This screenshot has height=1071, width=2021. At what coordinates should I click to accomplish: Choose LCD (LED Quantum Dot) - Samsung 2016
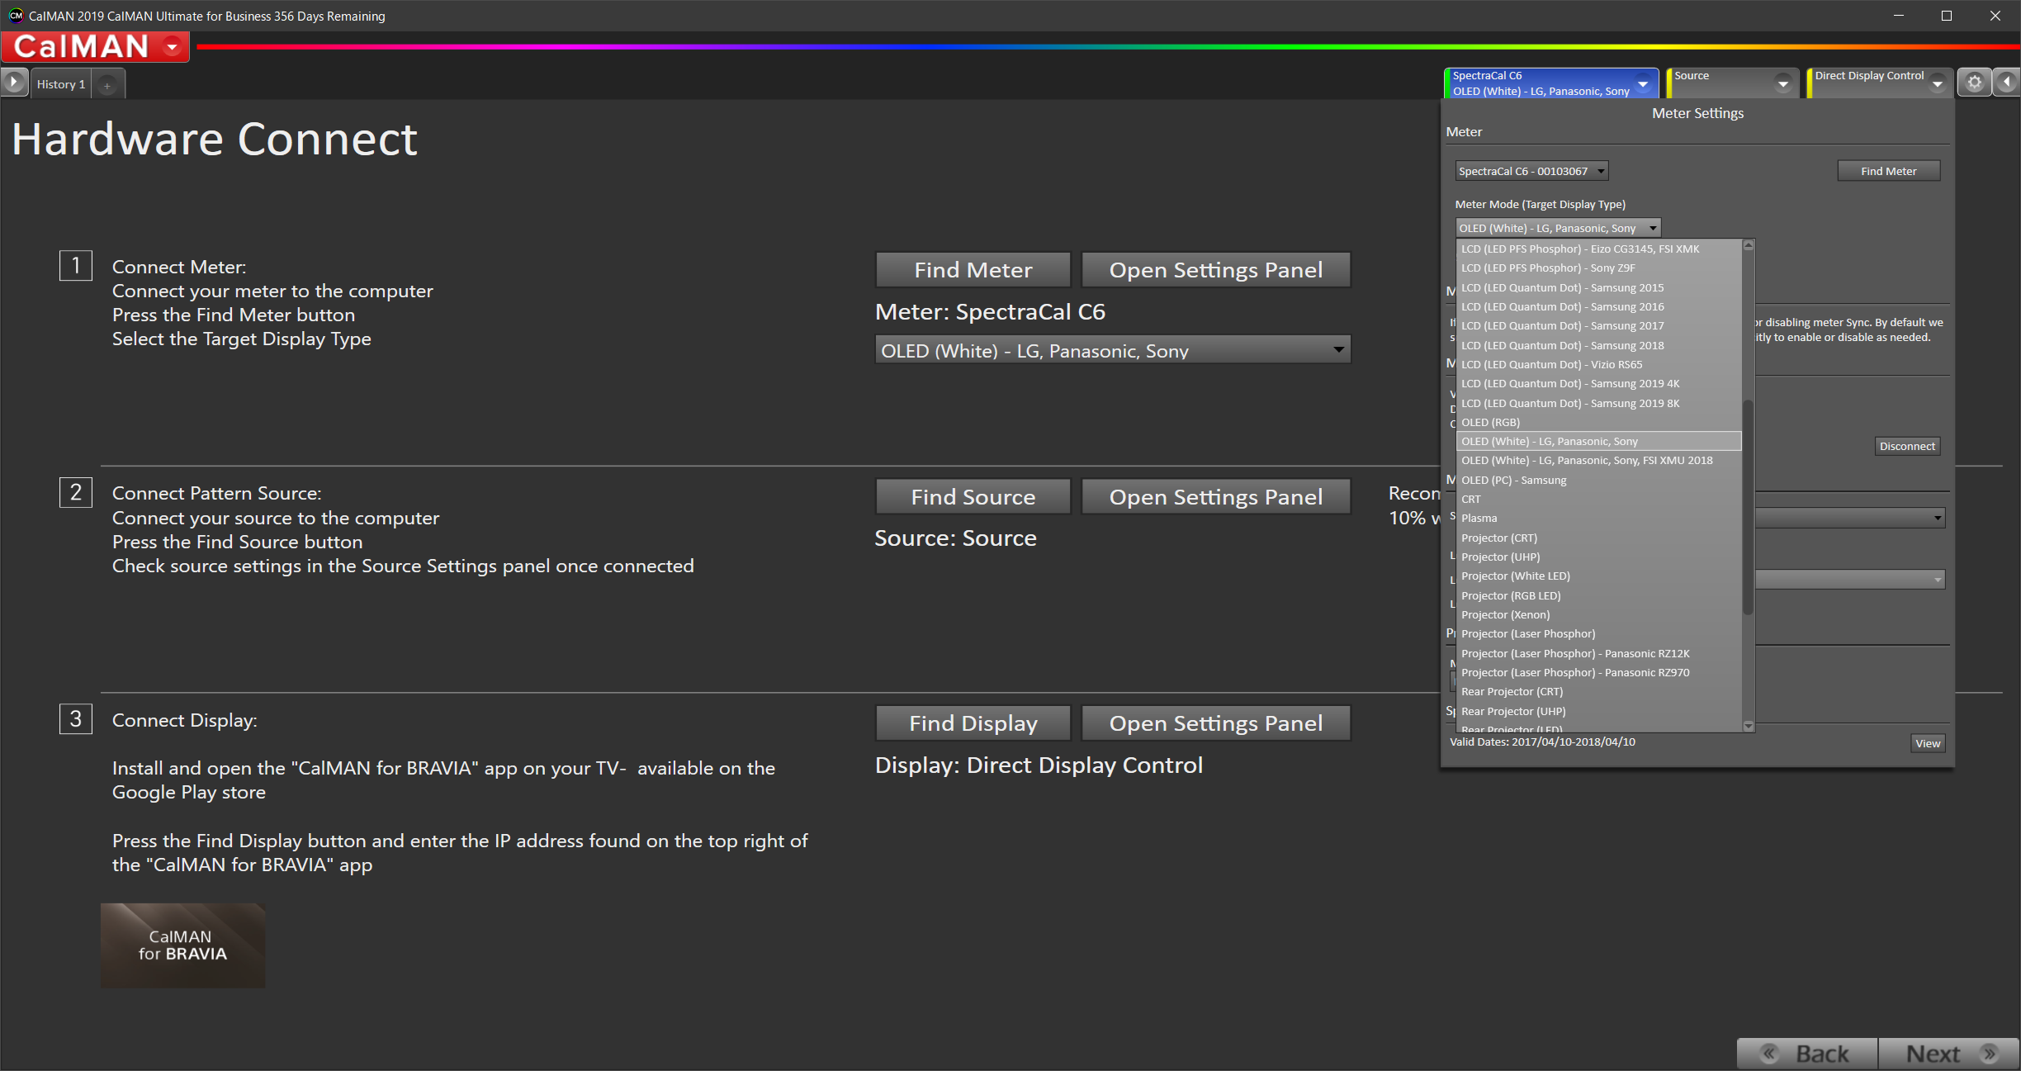pyautogui.click(x=1599, y=306)
